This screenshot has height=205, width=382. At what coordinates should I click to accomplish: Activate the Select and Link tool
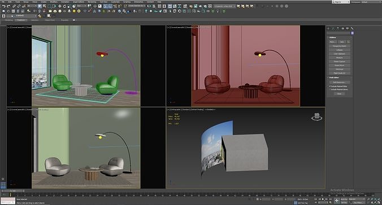pyautogui.click(x=14, y=6)
